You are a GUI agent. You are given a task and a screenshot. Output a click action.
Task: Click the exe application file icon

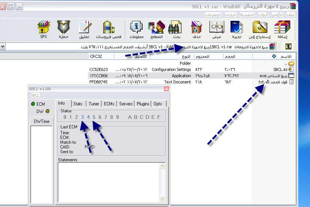point(291,76)
